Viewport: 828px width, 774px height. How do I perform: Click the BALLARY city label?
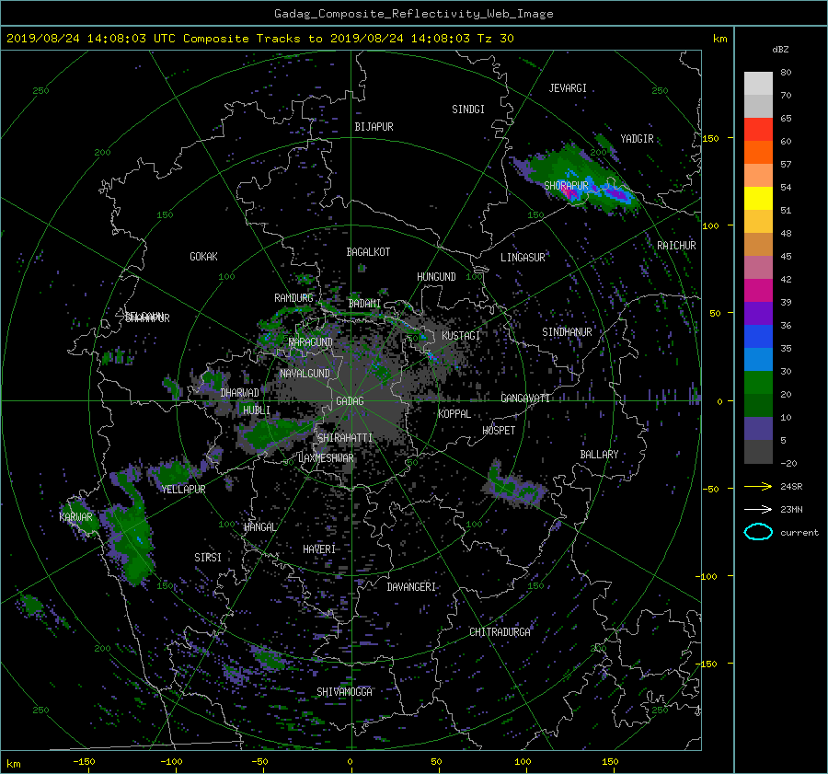tap(599, 455)
